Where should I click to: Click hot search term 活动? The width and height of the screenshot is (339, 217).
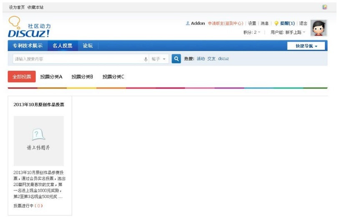pos(201,58)
